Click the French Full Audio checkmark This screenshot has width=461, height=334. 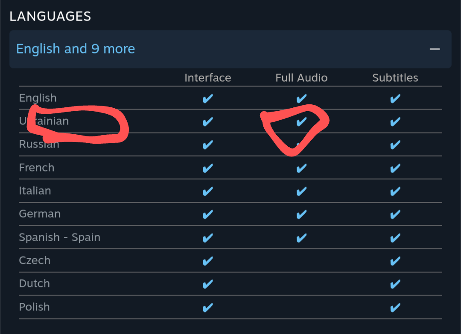click(301, 168)
